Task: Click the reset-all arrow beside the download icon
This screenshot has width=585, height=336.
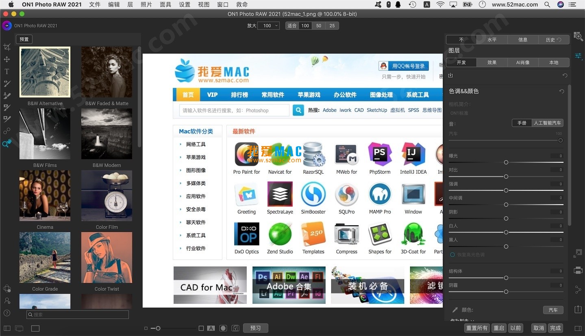Action: [565, 76]
